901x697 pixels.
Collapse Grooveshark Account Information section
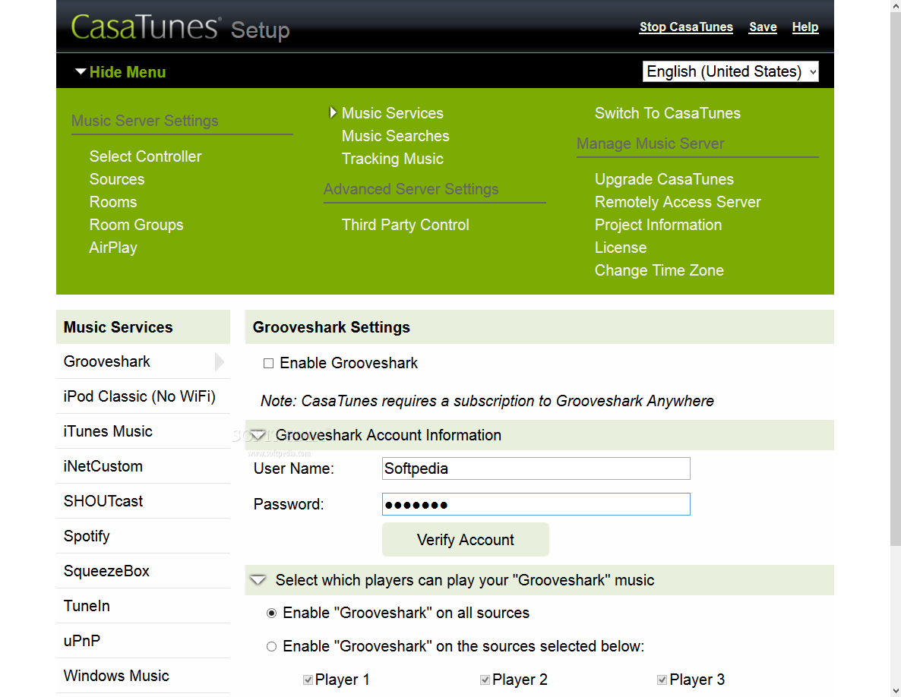click(258, 435)
